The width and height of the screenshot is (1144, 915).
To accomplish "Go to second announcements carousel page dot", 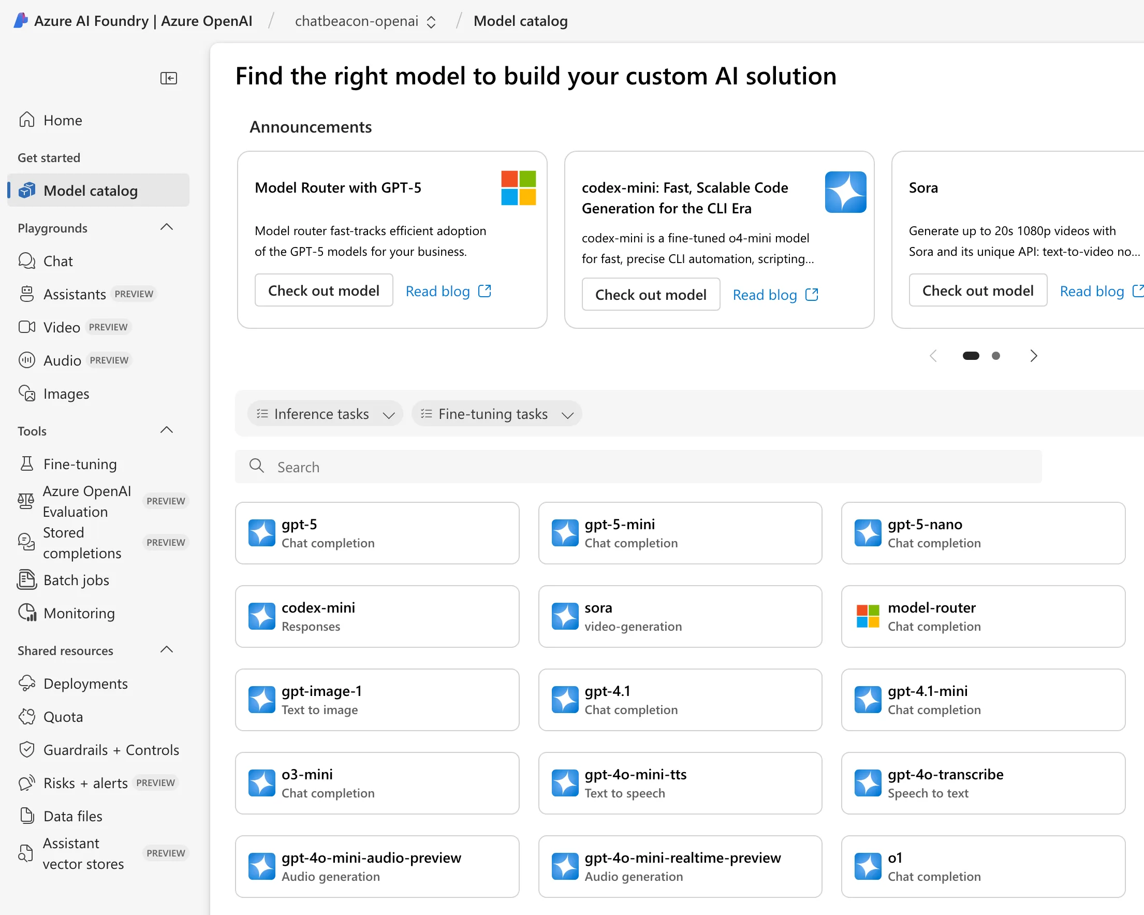I will coord(995,356).
